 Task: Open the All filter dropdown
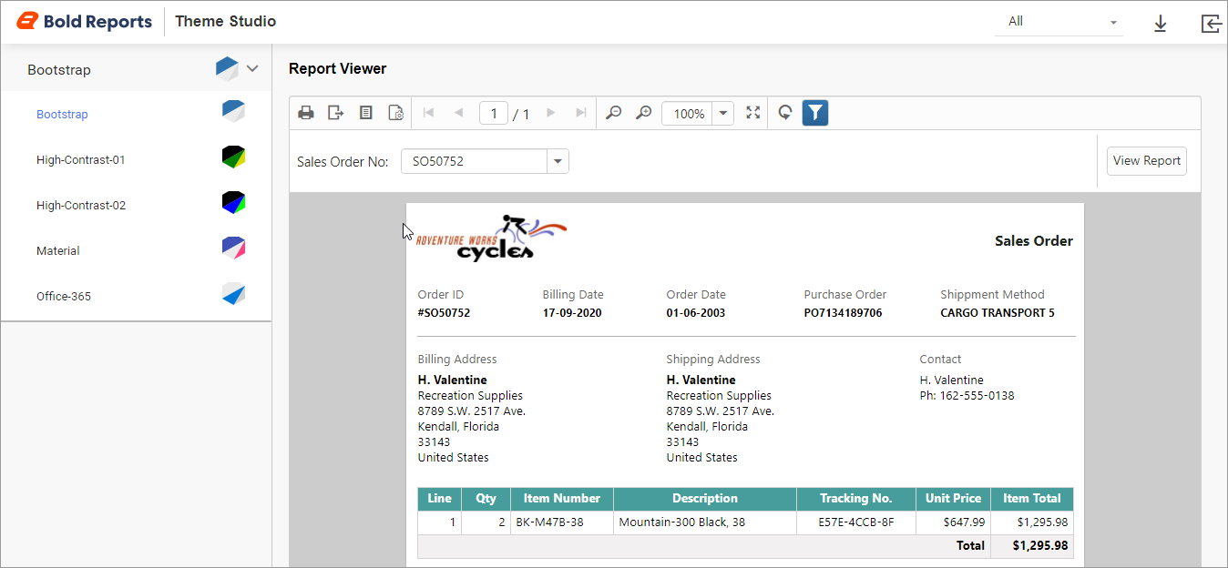1059,22
